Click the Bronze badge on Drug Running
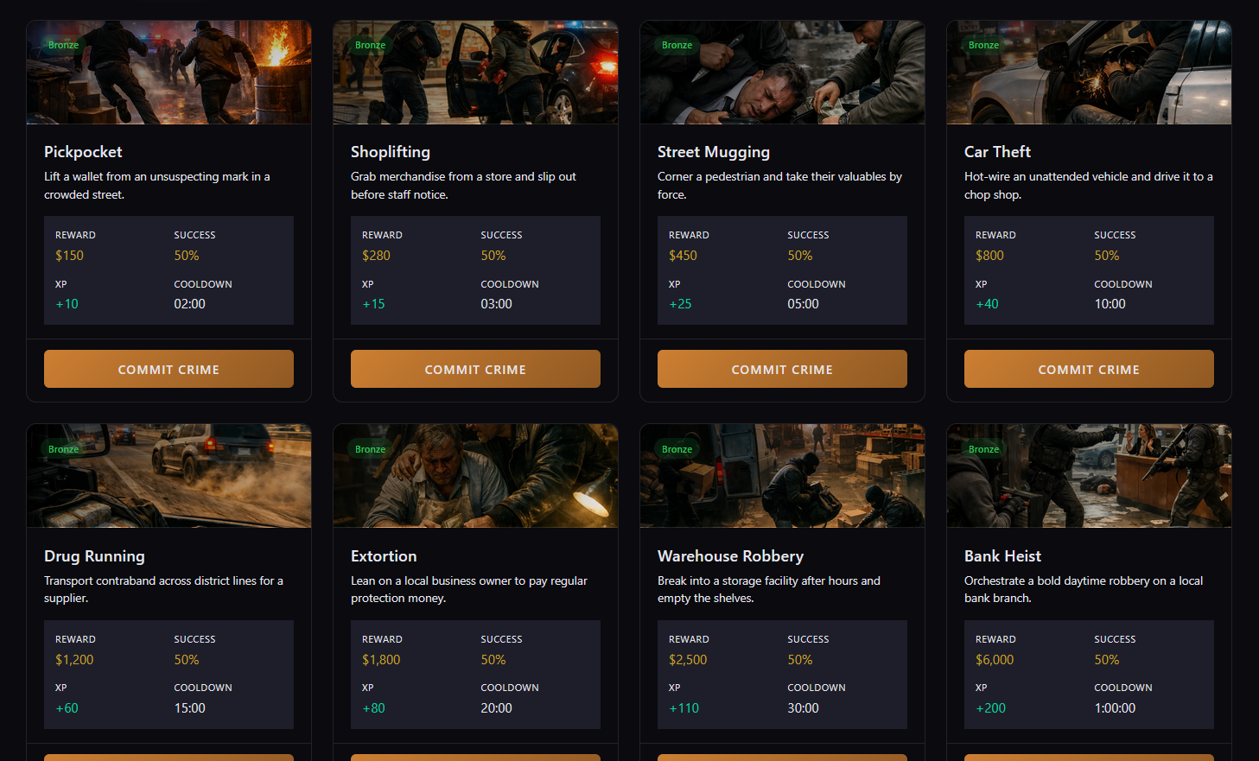This screenshot has width=1259, height=761. tap(63, 449)
